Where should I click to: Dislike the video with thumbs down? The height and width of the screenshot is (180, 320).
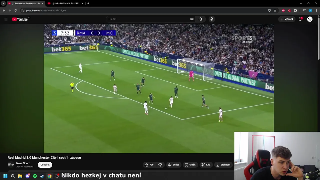click(160, 165)
